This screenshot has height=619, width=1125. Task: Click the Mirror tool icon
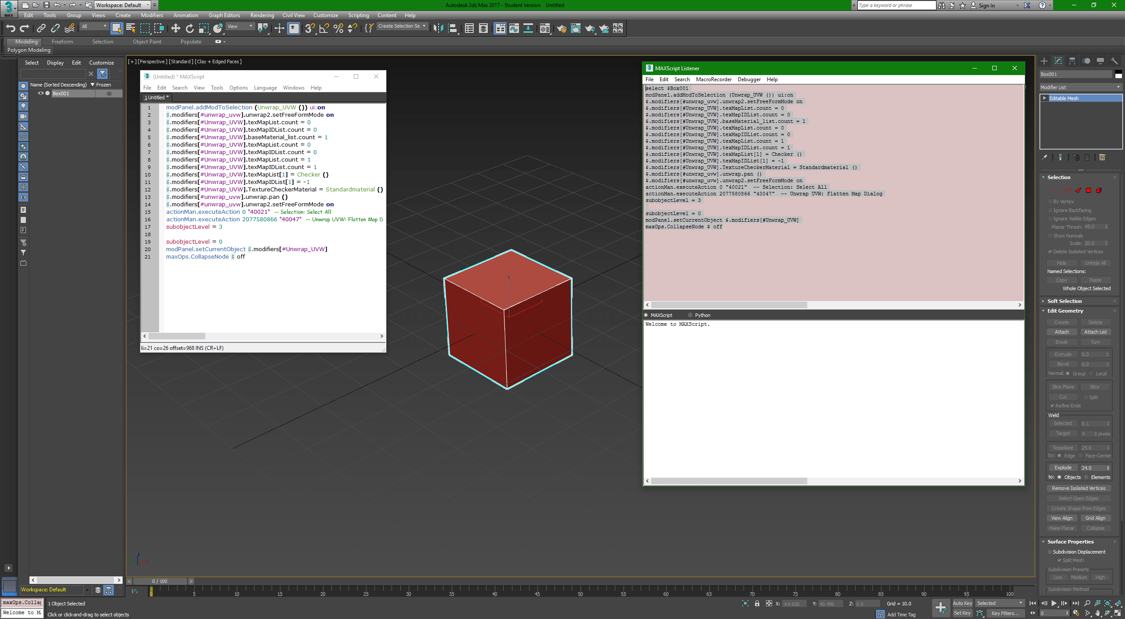[438, 29]
